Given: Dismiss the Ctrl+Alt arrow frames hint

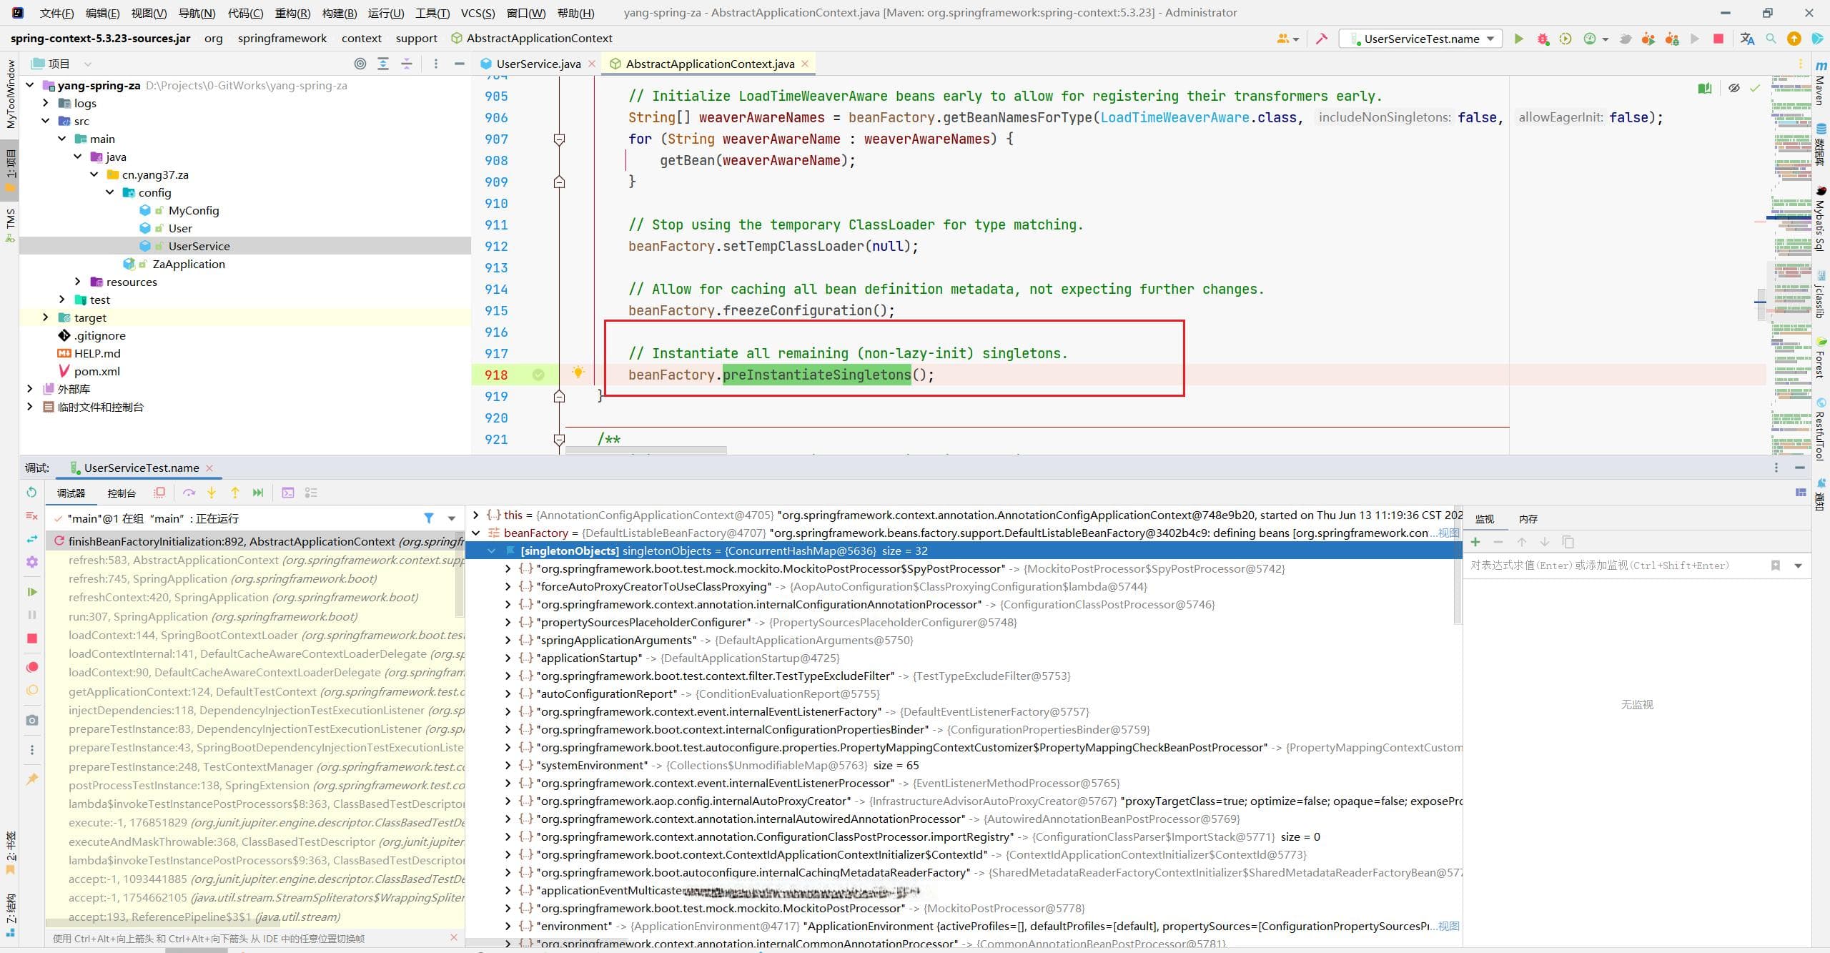Looking at the screenshot, I should coord(454,937).
